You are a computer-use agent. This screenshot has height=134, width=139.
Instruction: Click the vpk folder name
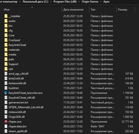pyautogui.click(x=11, y=69)
